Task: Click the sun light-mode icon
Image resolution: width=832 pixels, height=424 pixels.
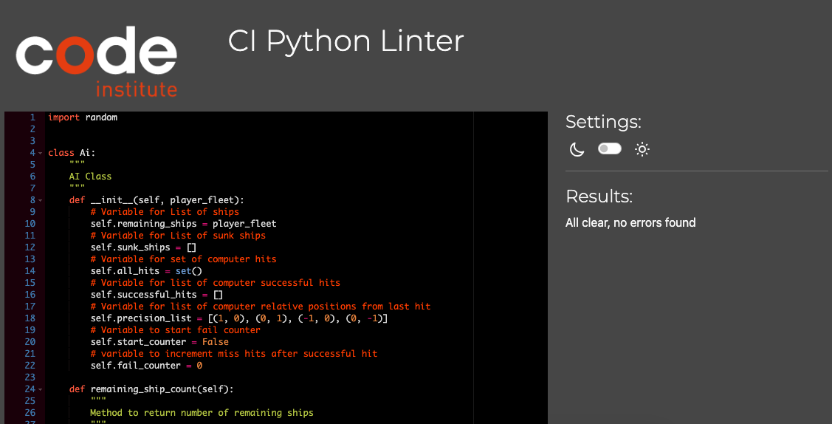Action: tap(642, 150)
